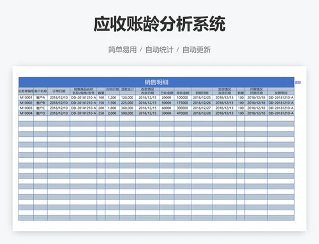Select the quantity cell 250 in row M10004

(101, 113)
